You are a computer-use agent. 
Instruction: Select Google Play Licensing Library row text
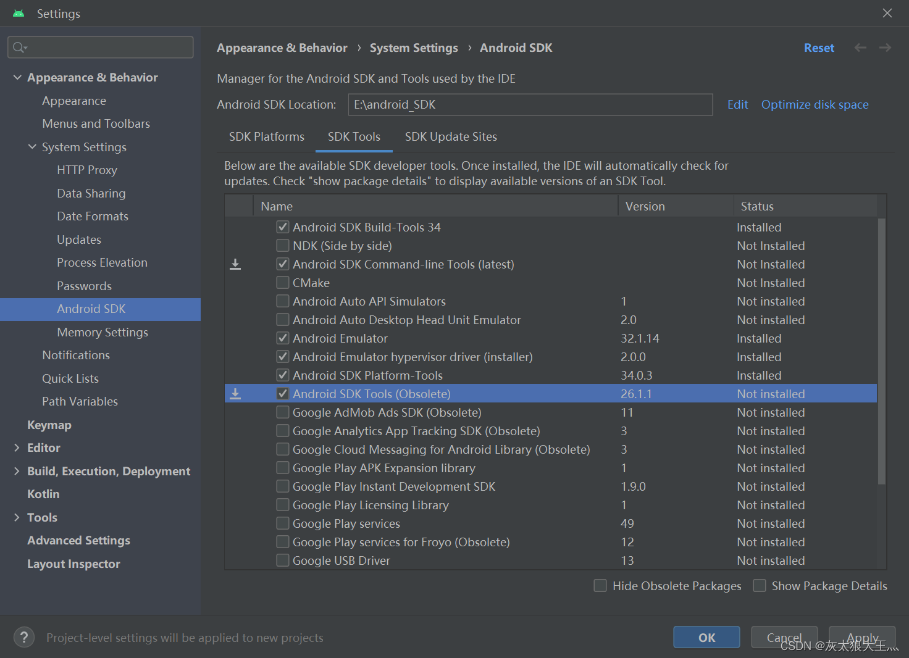point(371,505)
